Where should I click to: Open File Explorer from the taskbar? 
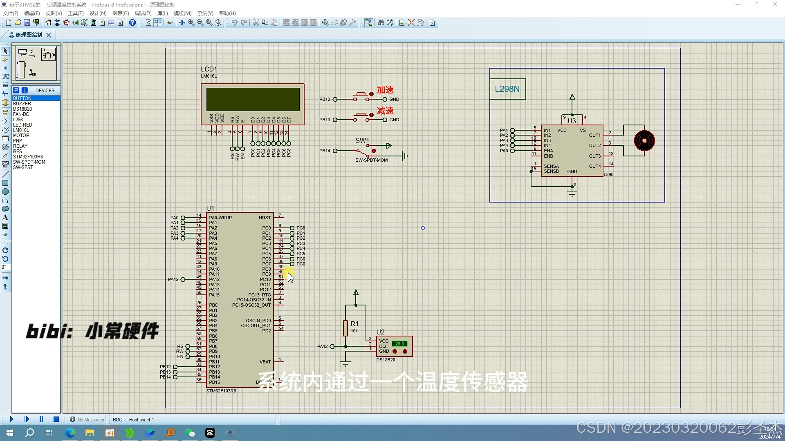coord(90,433)
